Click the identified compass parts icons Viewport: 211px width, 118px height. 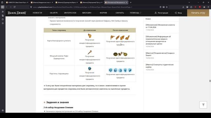[x=120, y=54]
